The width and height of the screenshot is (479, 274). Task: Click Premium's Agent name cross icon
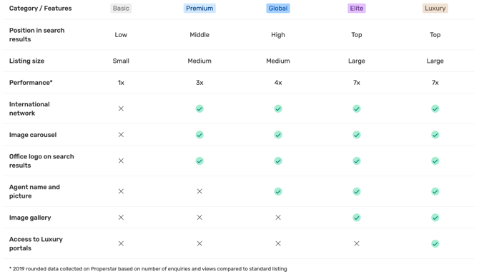(199, 191)
